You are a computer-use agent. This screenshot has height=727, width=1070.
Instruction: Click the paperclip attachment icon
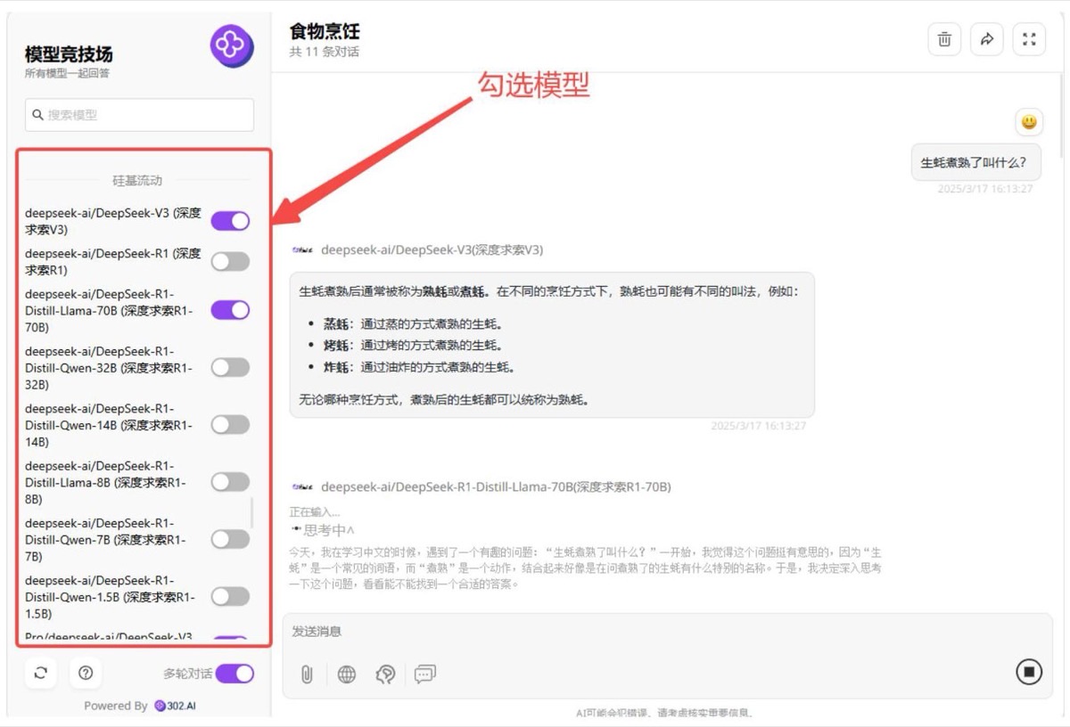(307, 674)
